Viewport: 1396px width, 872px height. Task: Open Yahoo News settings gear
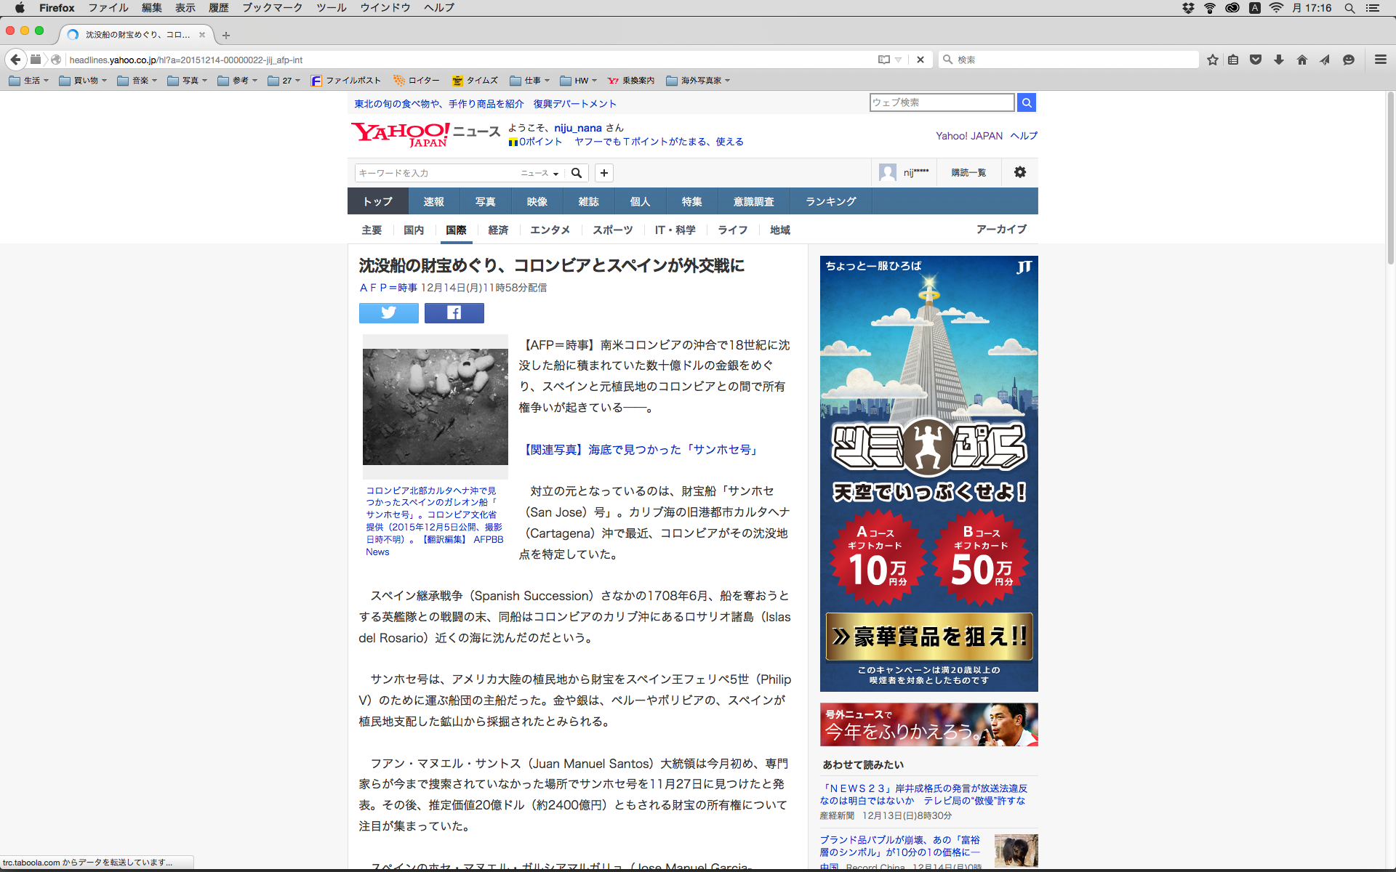click(x=1019, y=172)
